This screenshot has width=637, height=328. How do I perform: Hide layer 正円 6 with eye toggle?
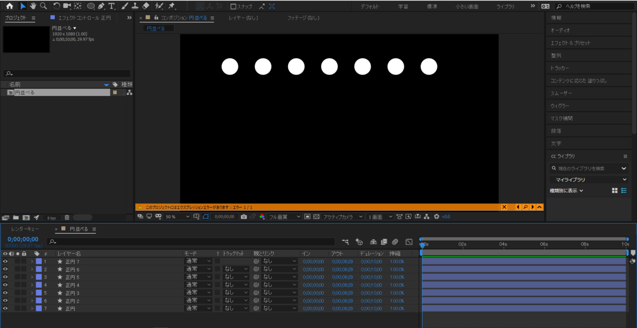tap(5, 269)
